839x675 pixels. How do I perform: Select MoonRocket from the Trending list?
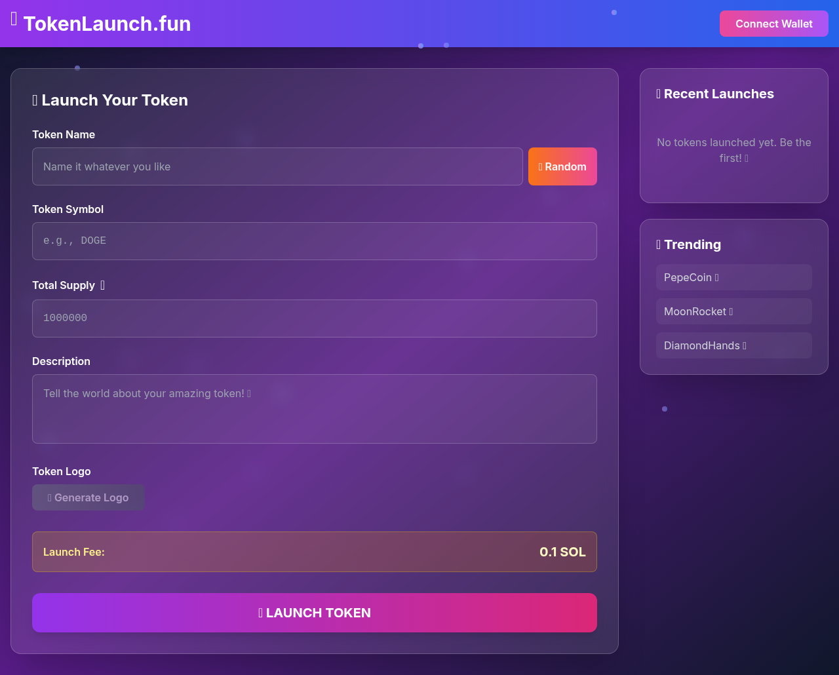coord(733,311)
